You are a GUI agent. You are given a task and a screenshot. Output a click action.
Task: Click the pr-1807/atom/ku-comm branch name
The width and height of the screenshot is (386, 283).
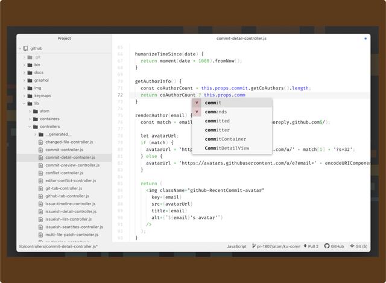tap(279, 246)
